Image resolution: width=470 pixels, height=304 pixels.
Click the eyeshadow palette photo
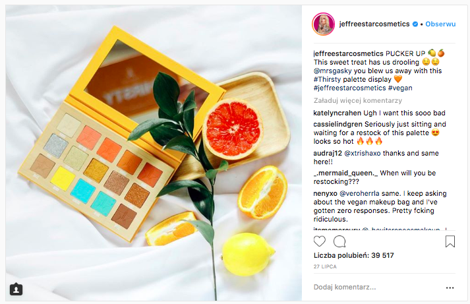click(154, 153)
